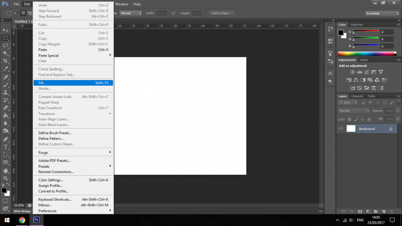The width and height of the screenshot is (402, 226).
Task: Choose Paste from the Edit menu
Action: (74, 50)
